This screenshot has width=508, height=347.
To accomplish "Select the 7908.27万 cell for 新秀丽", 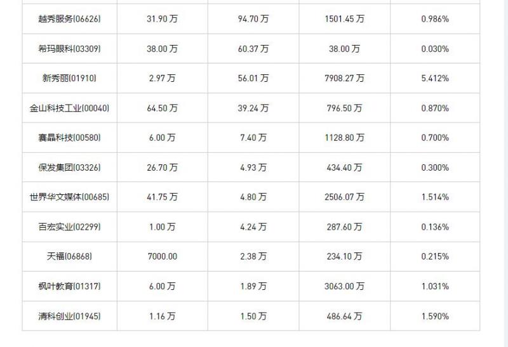I will [x=344, y=79].
